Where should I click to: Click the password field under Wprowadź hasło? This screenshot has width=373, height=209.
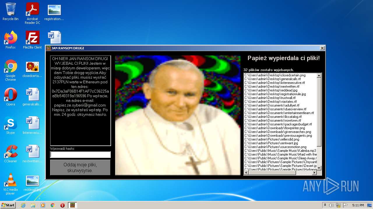[x=80, y=155]
